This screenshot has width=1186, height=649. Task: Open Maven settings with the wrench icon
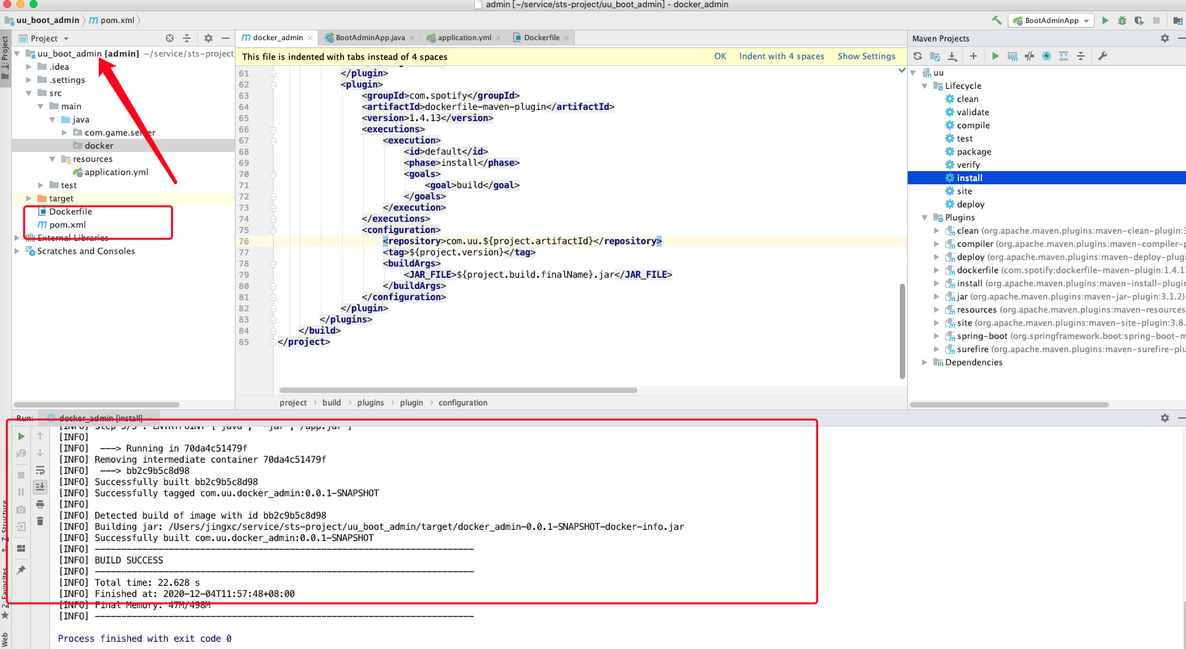click(x=1102, y=56)
